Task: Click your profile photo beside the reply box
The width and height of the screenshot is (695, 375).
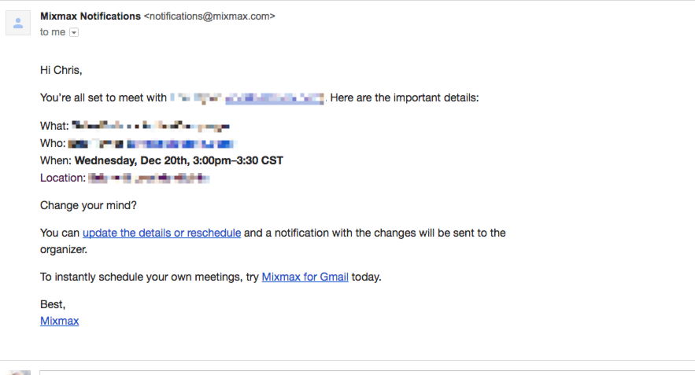Action: 18,373
